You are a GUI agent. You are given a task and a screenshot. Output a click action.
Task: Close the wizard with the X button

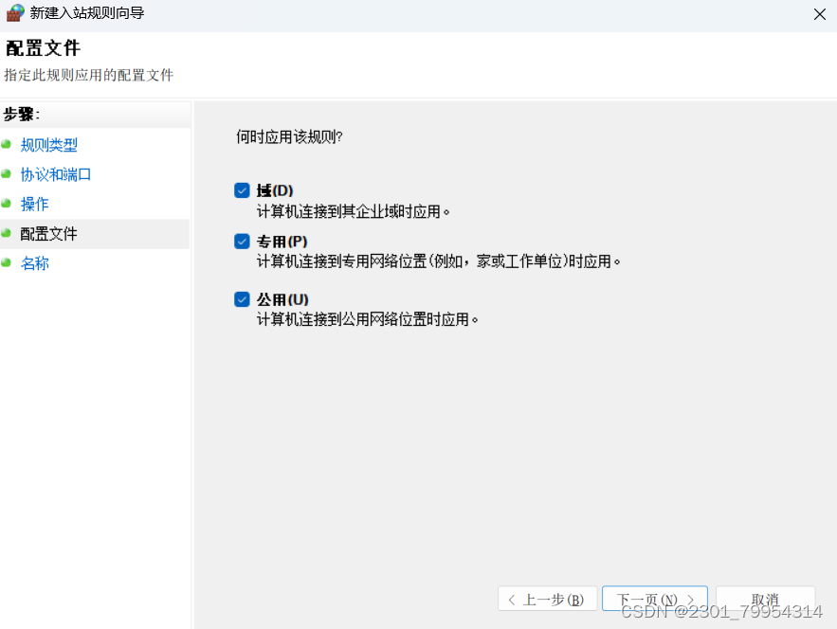(821, 14)
